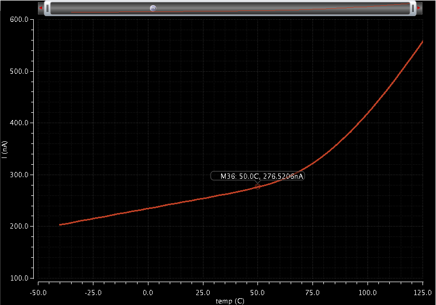
Task: Click the 50.0 x-axis label
Action: tap(257, 293)
